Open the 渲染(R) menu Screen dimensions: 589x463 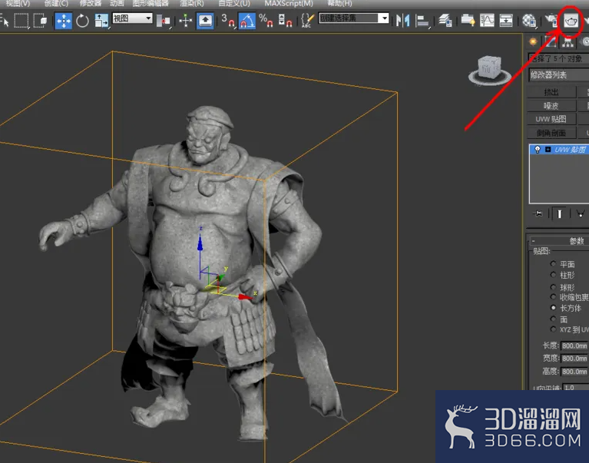192,3
